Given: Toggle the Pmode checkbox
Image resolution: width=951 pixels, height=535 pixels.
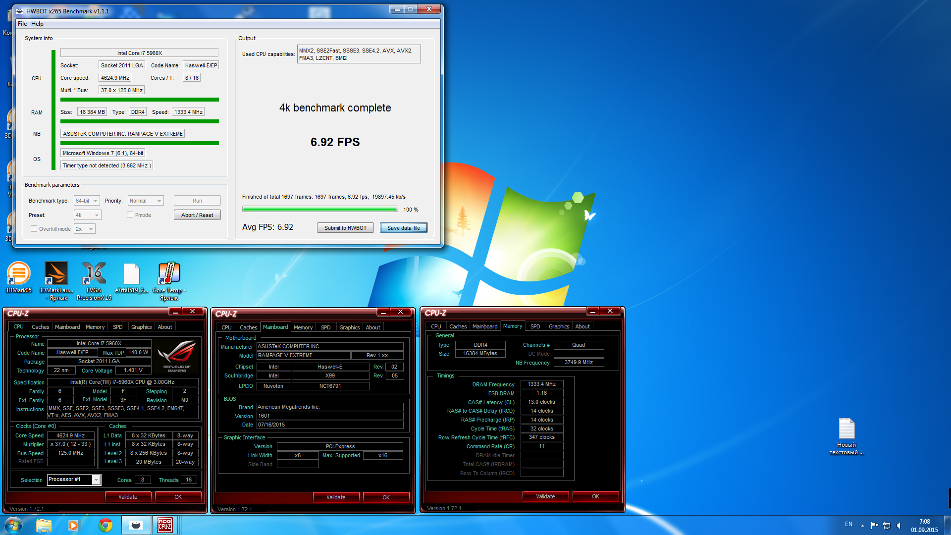Looking at the screenshot, I should tap(130, 215).
